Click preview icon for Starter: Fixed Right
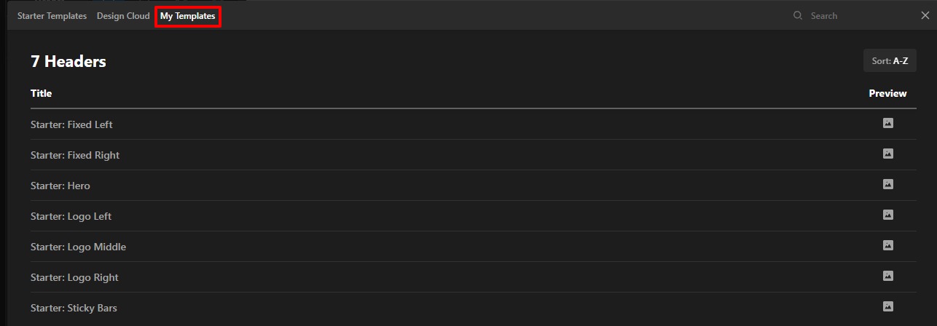 (887, 154)
